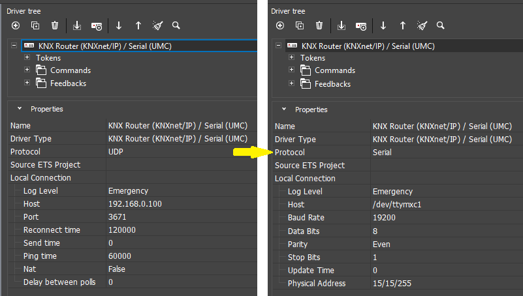Click the cleanup broom icon in right panel
The width and height of the screenshot is (523, 296).
tap(422, 25)
